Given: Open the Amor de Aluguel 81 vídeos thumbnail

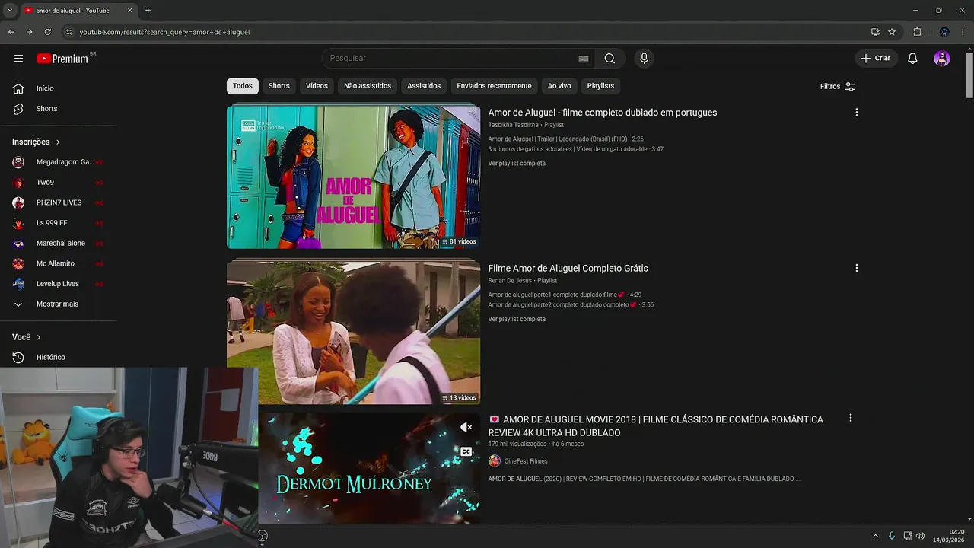Looking at the screenshot, I should click(x=353, y=177).
